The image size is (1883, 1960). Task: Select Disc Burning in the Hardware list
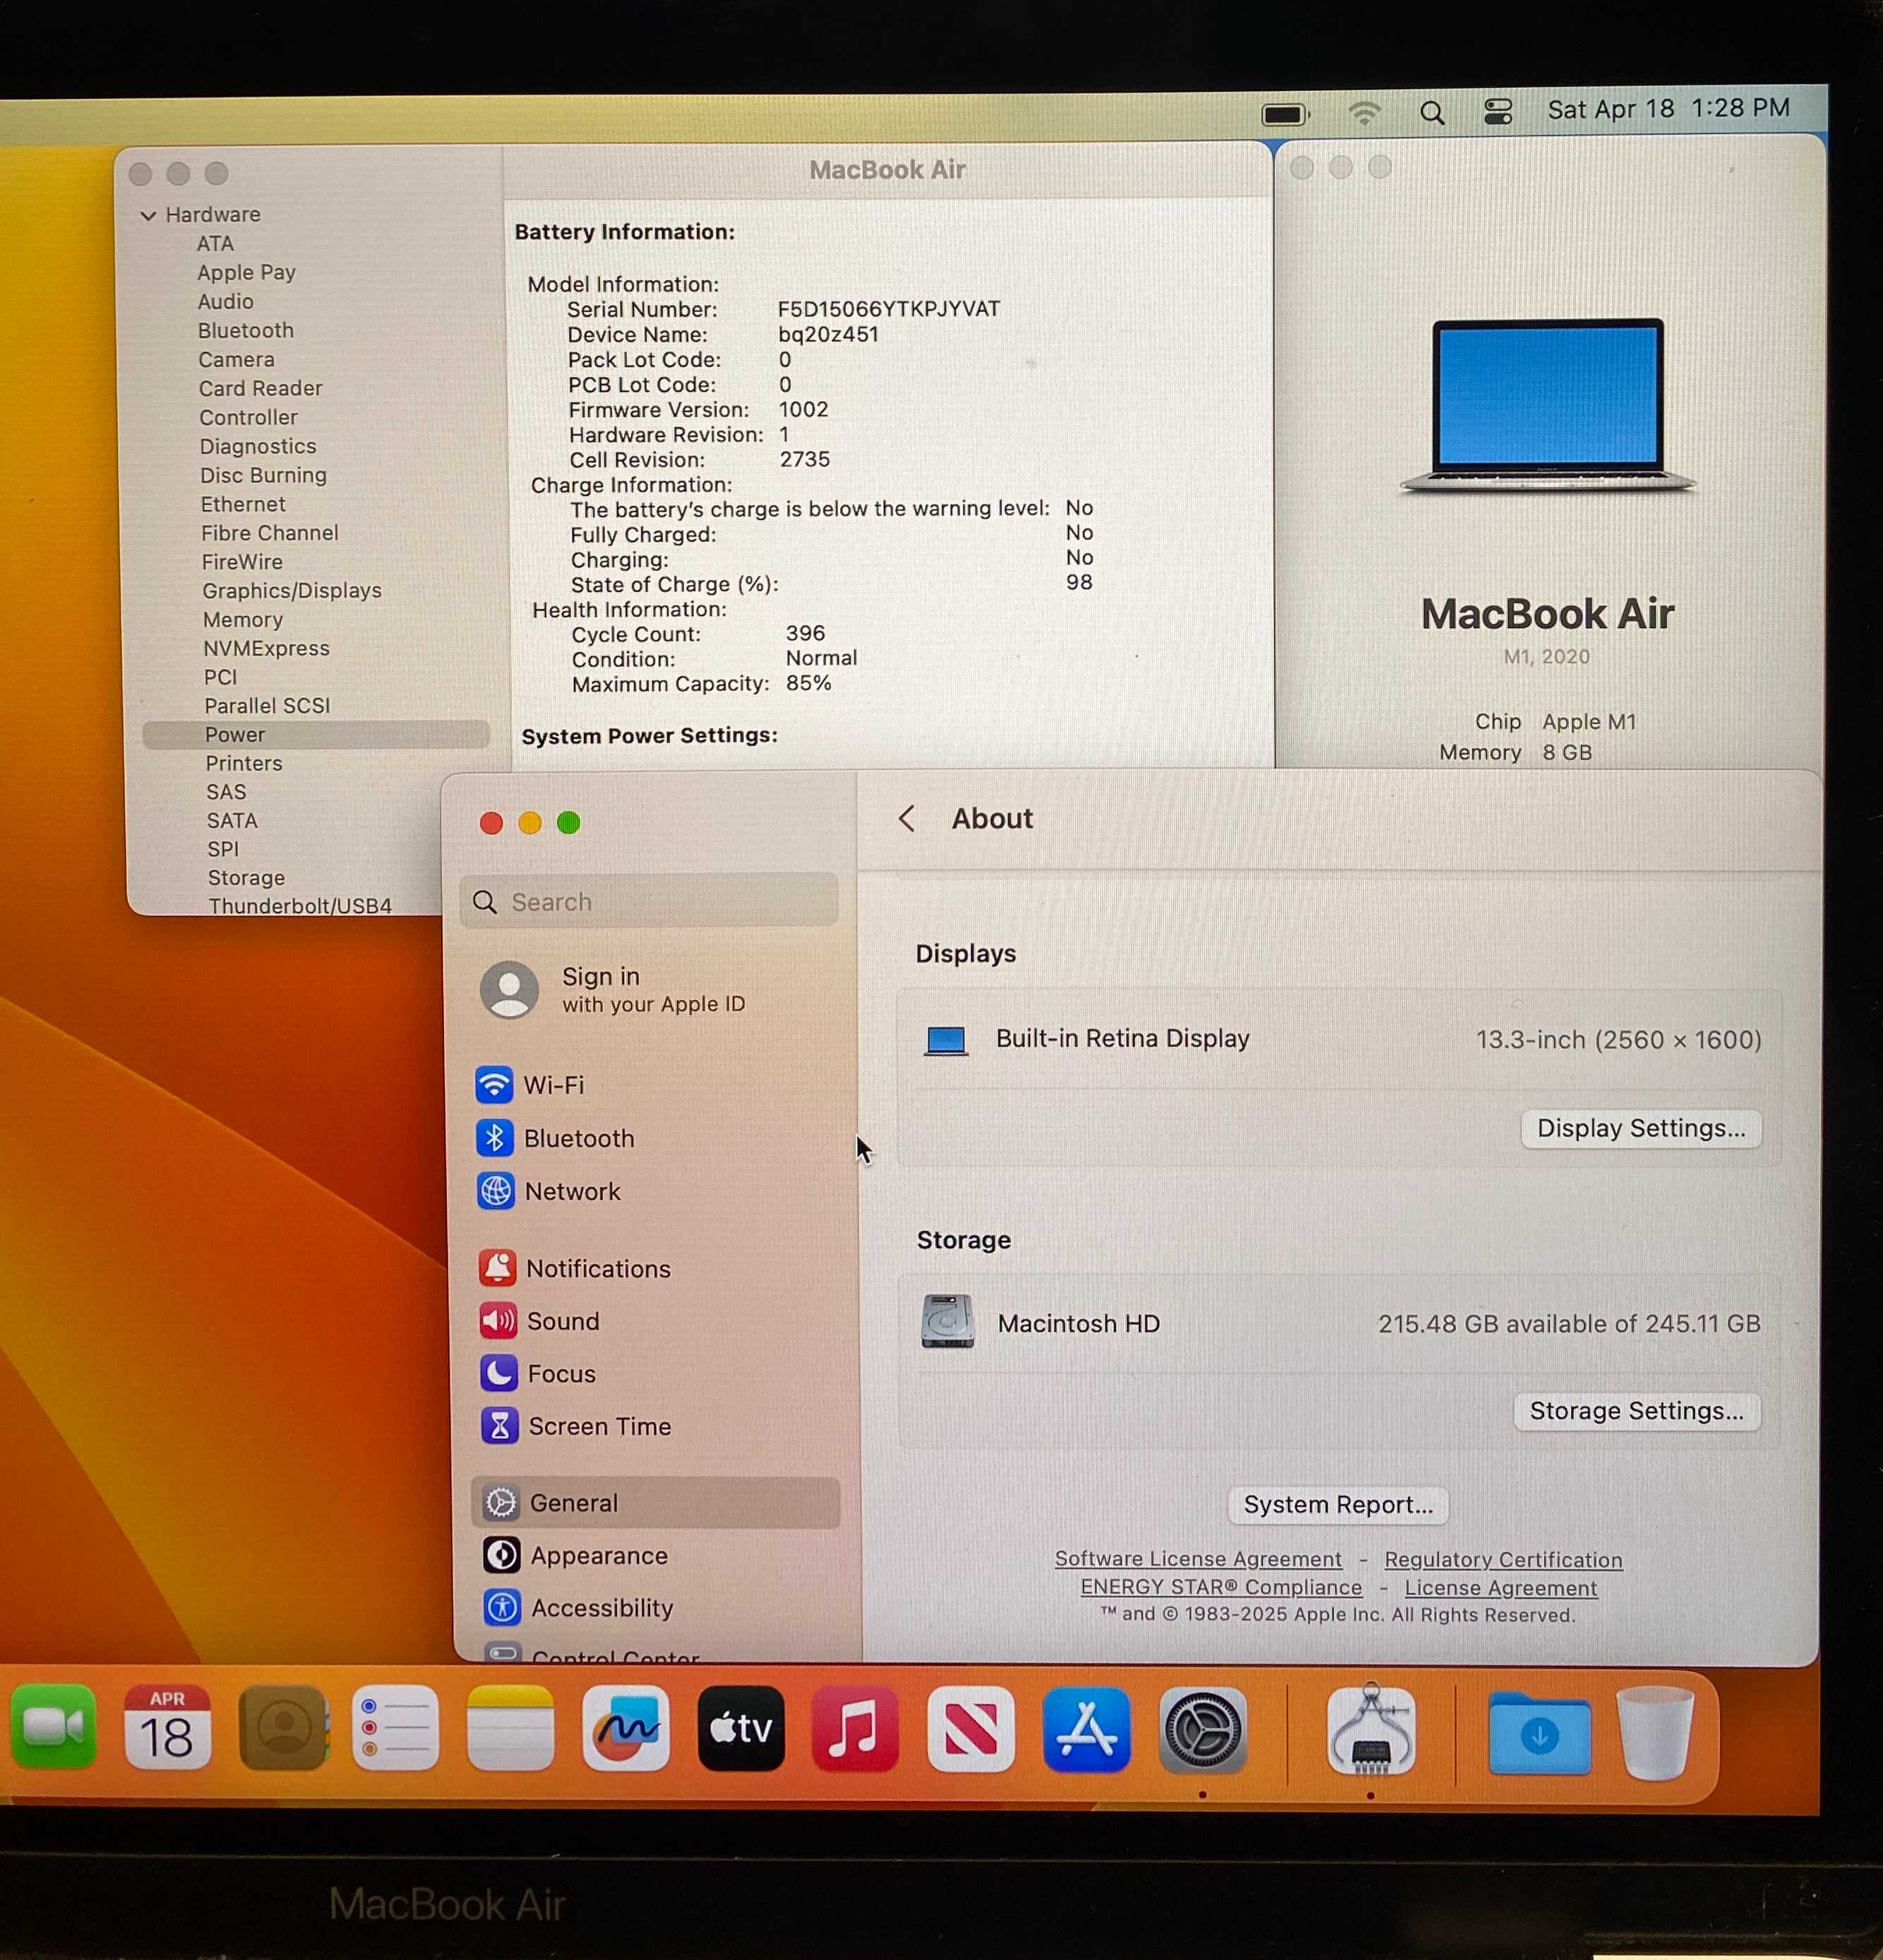[x=263, y=476]
